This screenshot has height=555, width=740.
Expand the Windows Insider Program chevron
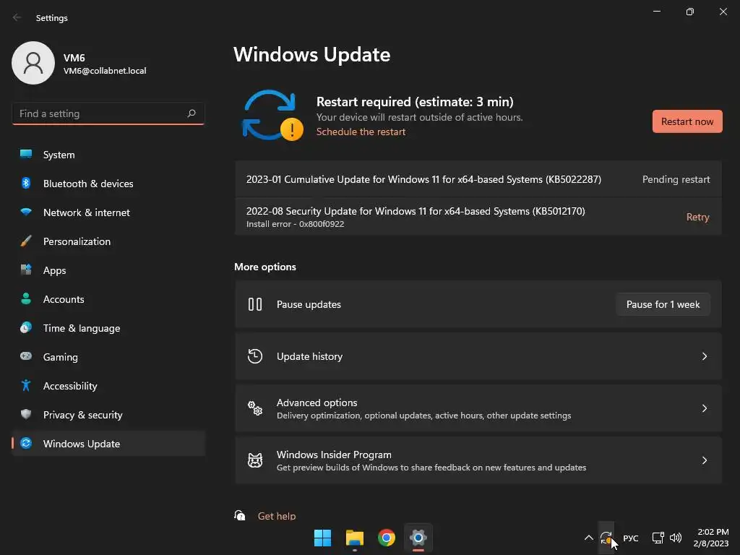pos(704,460)
